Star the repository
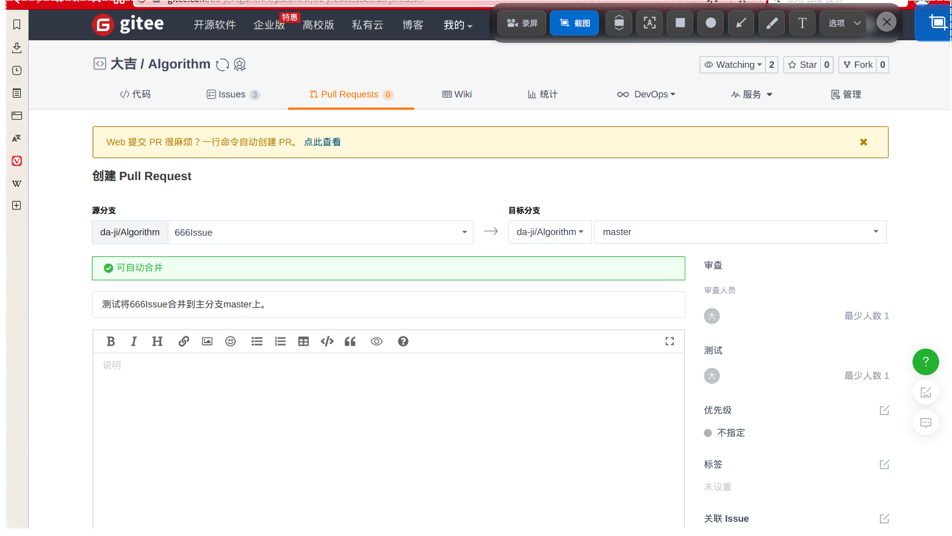Viewport: 952px width, 536px height. point(802,65)
